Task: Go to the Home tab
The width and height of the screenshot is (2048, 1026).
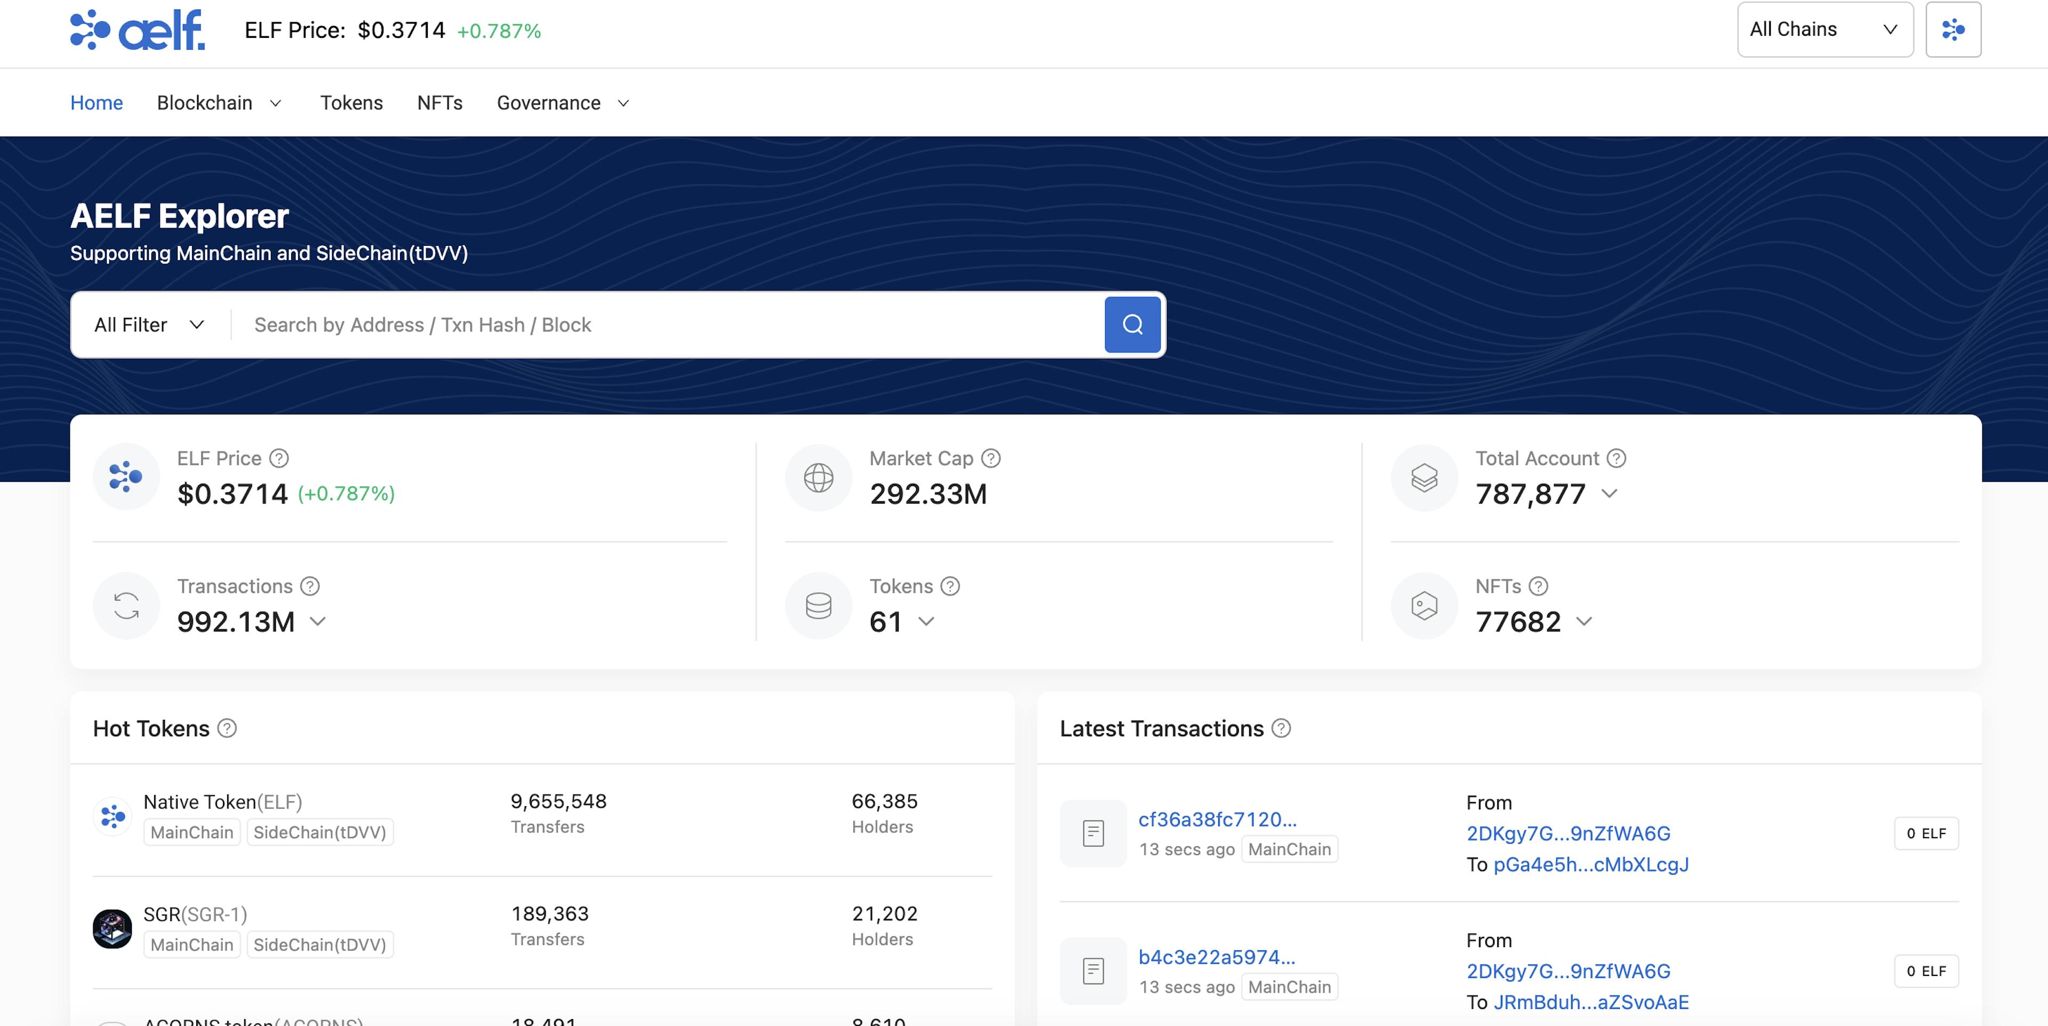Action: point(96,103)
